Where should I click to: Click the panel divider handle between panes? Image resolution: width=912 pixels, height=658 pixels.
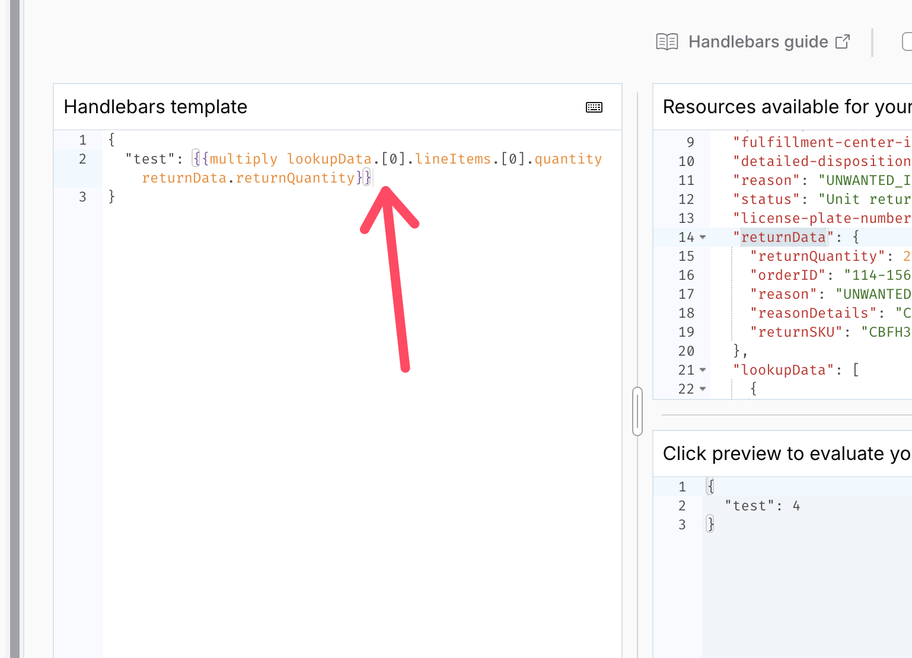point(637,411)
